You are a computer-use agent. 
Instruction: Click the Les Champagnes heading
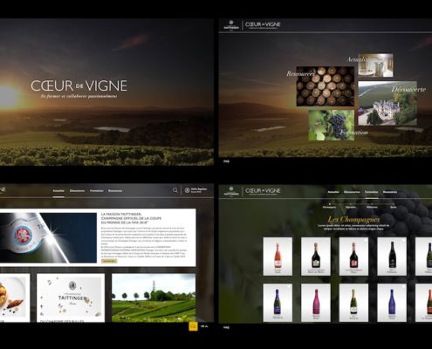tap(353, 219)
